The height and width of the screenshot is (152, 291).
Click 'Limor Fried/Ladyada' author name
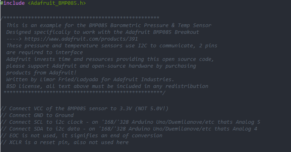[69, 80]
